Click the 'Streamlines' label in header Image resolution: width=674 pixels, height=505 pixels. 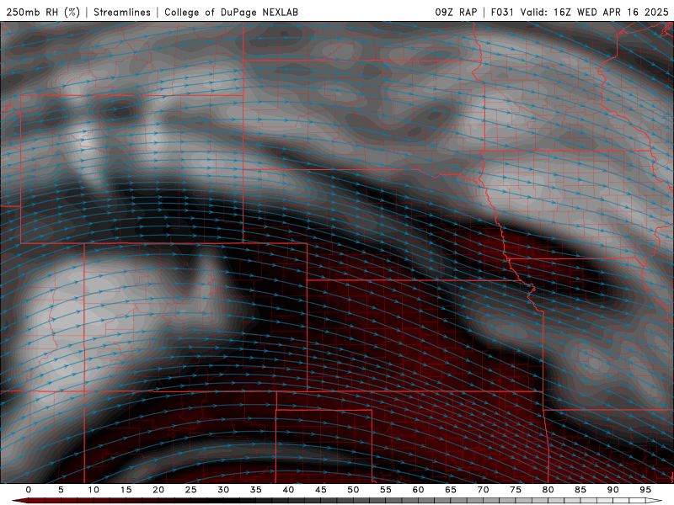point(122,12)
